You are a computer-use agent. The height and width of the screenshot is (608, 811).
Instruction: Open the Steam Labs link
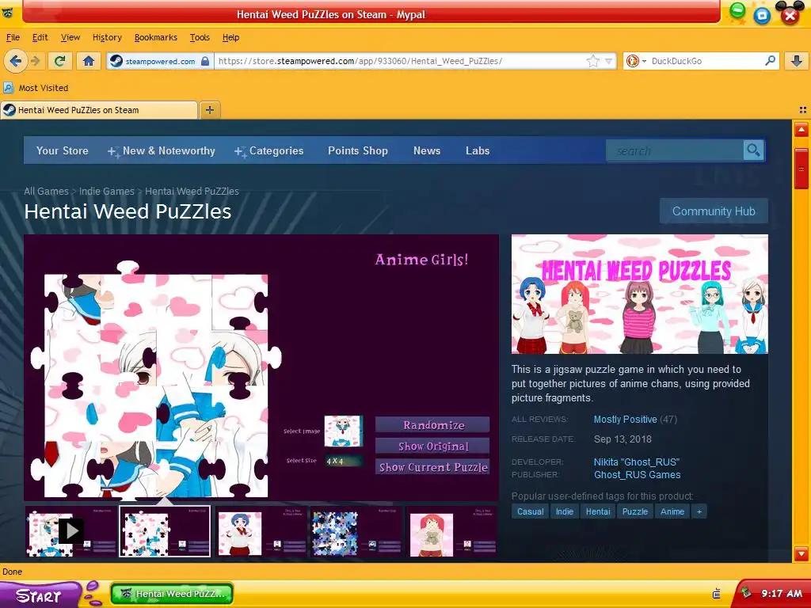[478, 150]
